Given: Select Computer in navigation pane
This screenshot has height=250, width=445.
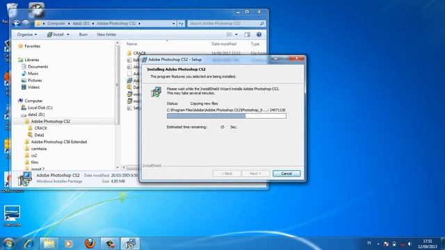Looking at the screenshot, I should [x=33, y=101].
